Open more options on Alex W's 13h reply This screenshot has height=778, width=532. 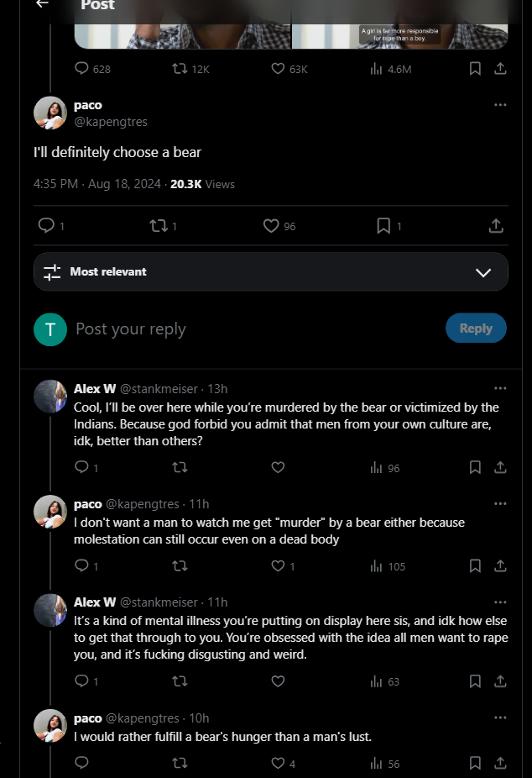click(x=500, y=388)
